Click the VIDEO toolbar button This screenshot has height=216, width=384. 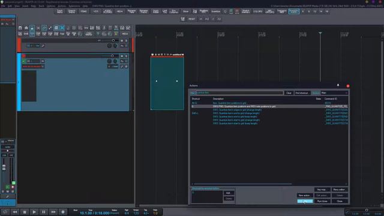click(84, 11)
